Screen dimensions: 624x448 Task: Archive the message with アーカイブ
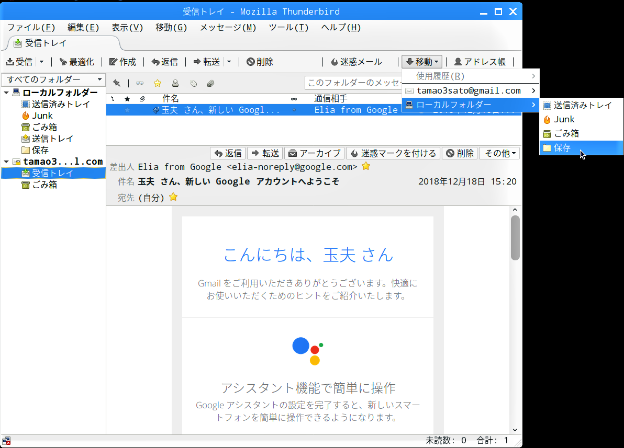pyautogui.click(x=315, y=153)
